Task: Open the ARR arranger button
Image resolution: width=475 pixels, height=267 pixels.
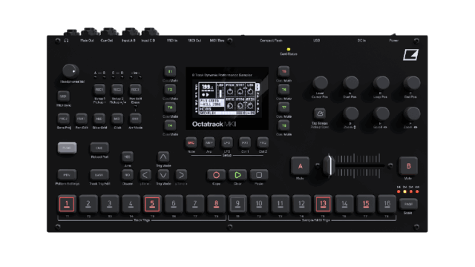Action: [x=135, y=119]
